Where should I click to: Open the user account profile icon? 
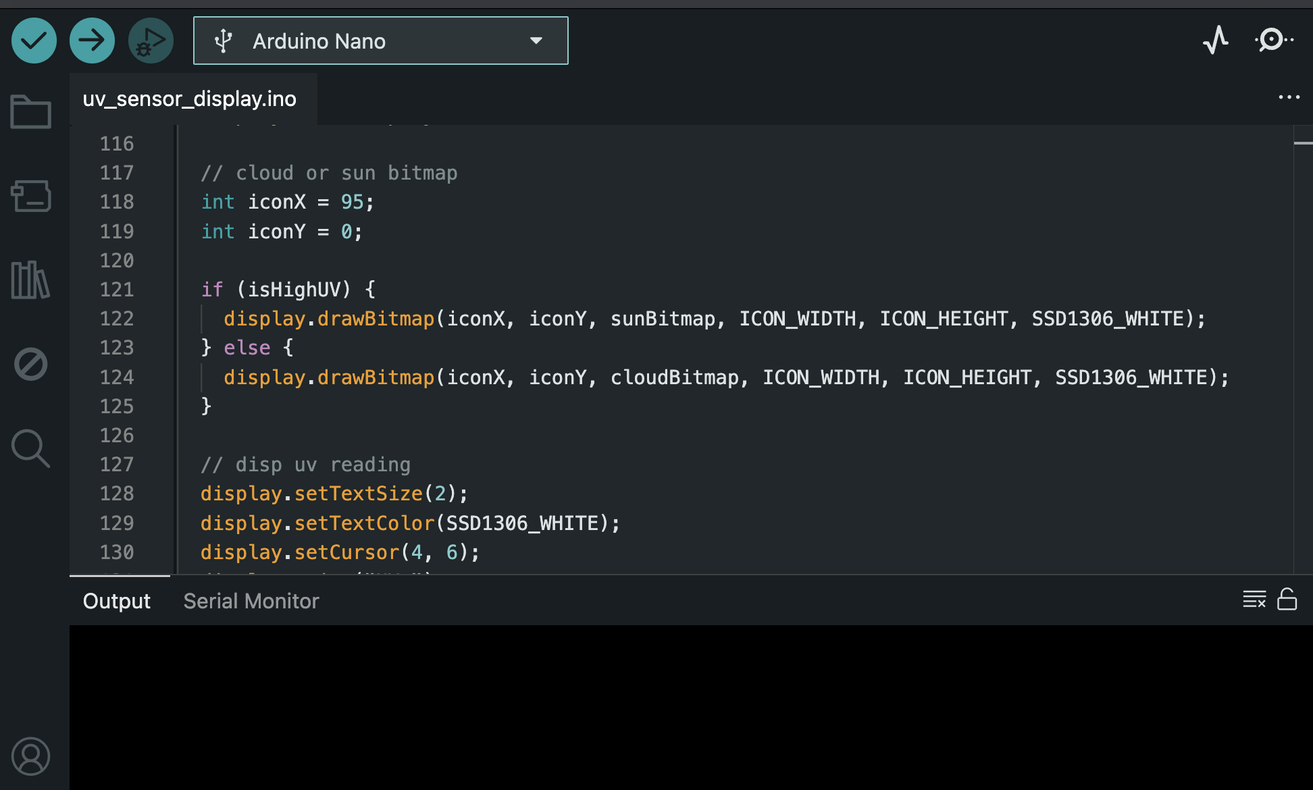coord(31,756)
